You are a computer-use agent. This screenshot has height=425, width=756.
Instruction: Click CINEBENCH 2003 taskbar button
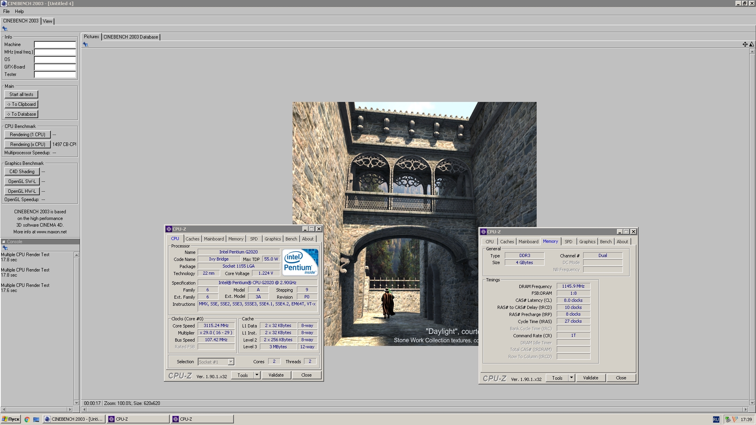(74, 419)
